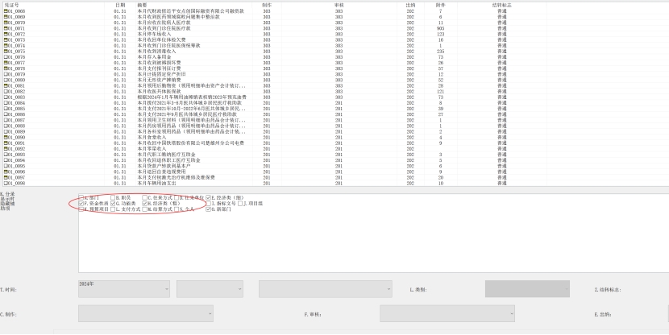
Task: Click the icon beside voucher 01_0094
Action: click(6, 160)
